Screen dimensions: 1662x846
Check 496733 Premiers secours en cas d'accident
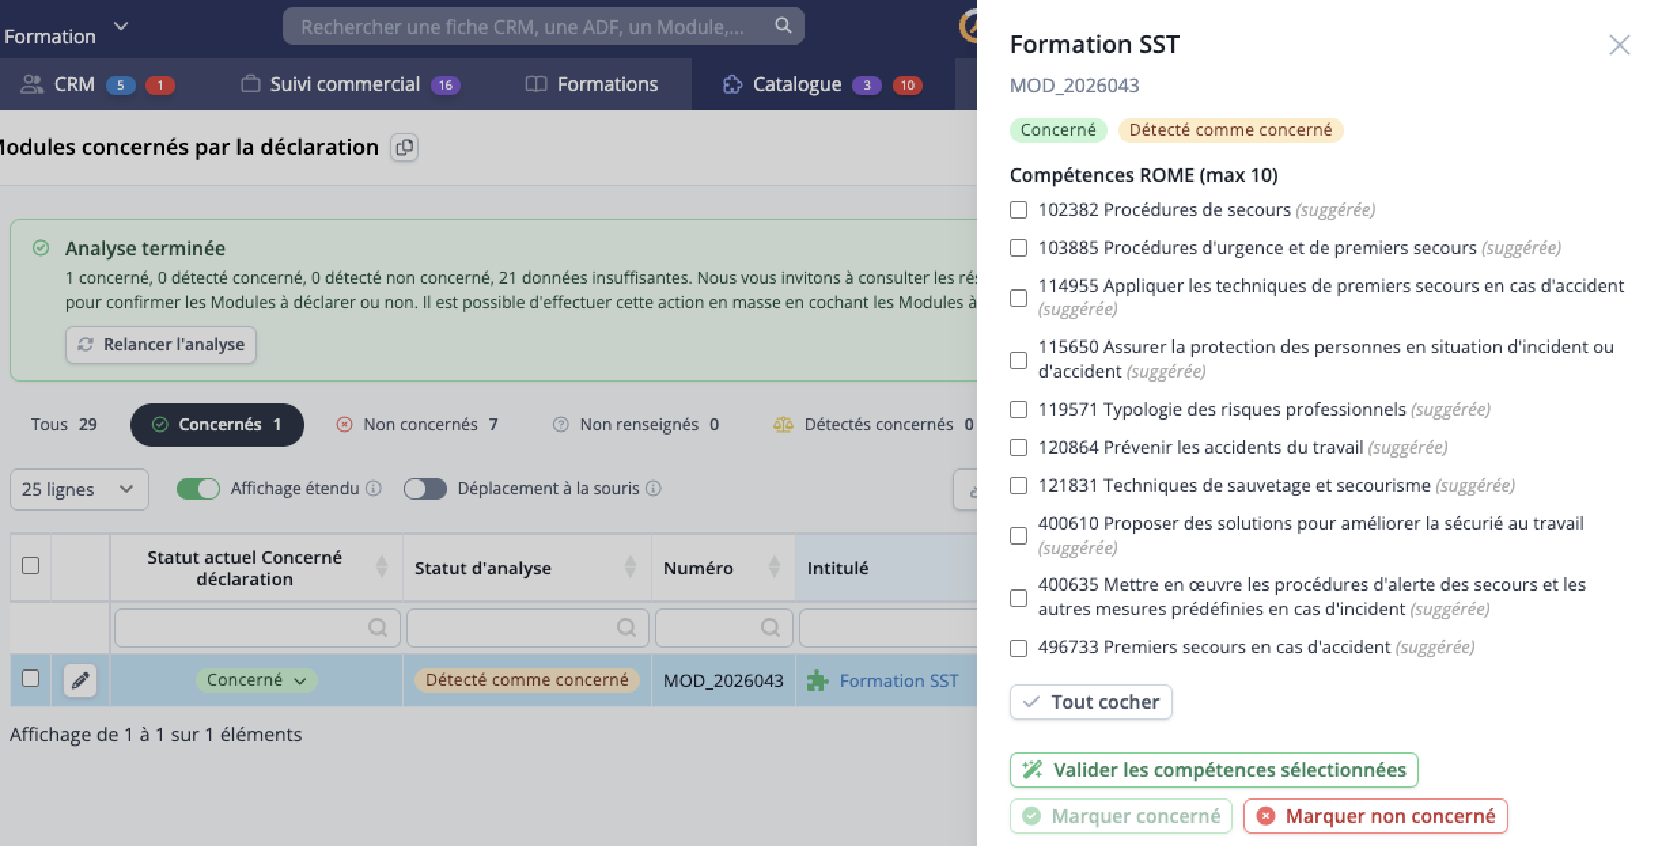pos(1019,648)
